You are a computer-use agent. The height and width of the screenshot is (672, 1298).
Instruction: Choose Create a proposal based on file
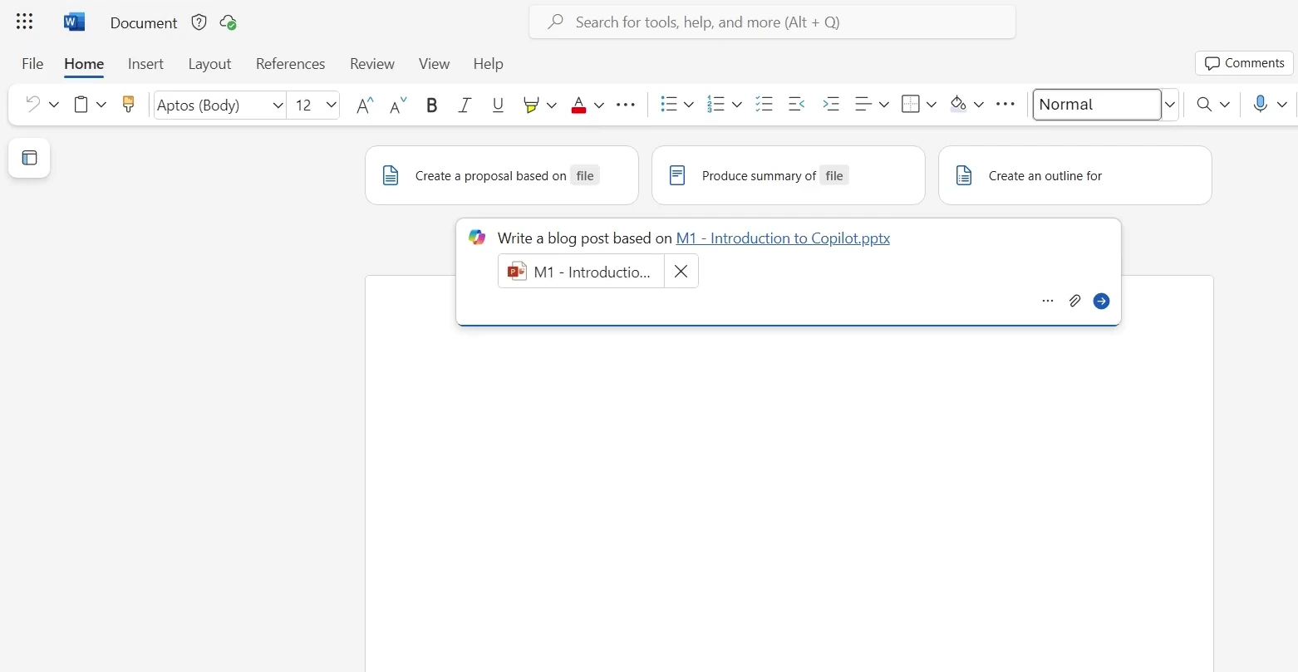coord(502,175)
